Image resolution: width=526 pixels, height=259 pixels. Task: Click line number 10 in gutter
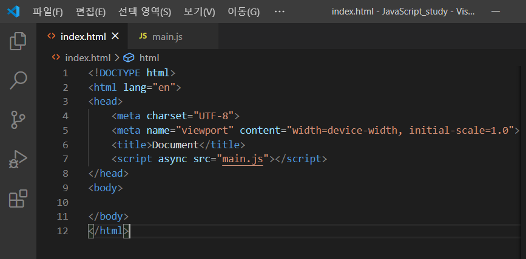[62, 203]
